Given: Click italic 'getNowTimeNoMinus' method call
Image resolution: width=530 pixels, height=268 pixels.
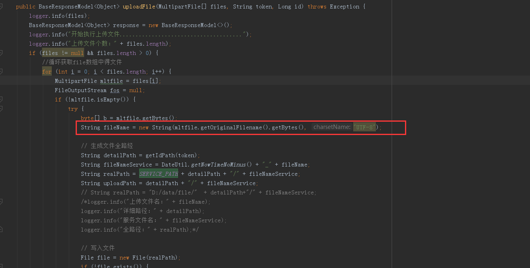Looking at the screenshot, I should (218, 165).
